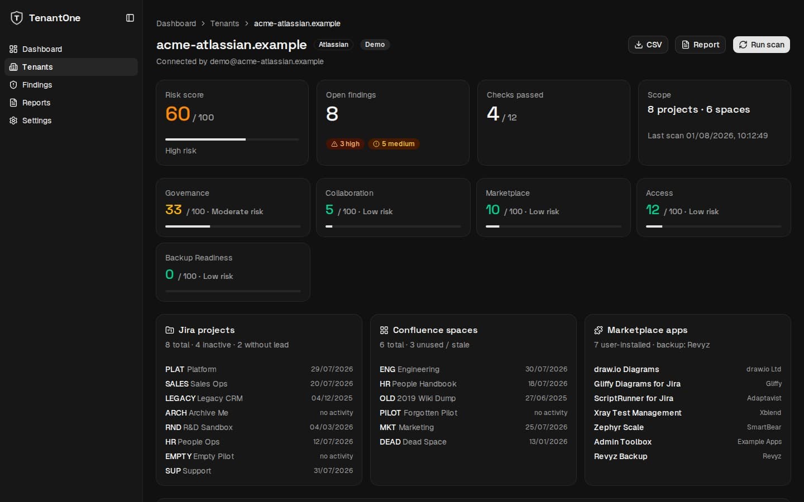Open Tenants in the sidebar menu
Screen dimensions: 804x502
[x=71, y=67]
